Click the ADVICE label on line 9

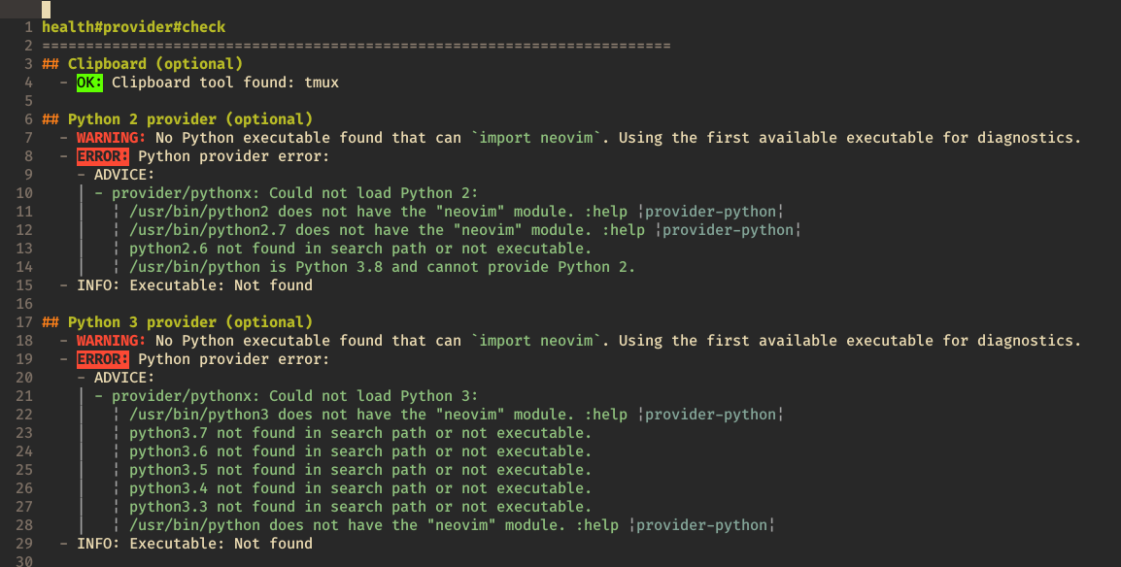coord(124,174)
